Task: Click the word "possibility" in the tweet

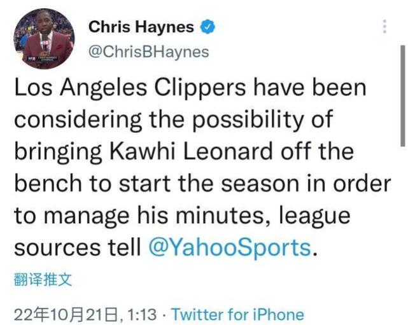Action: click(258, 120)
